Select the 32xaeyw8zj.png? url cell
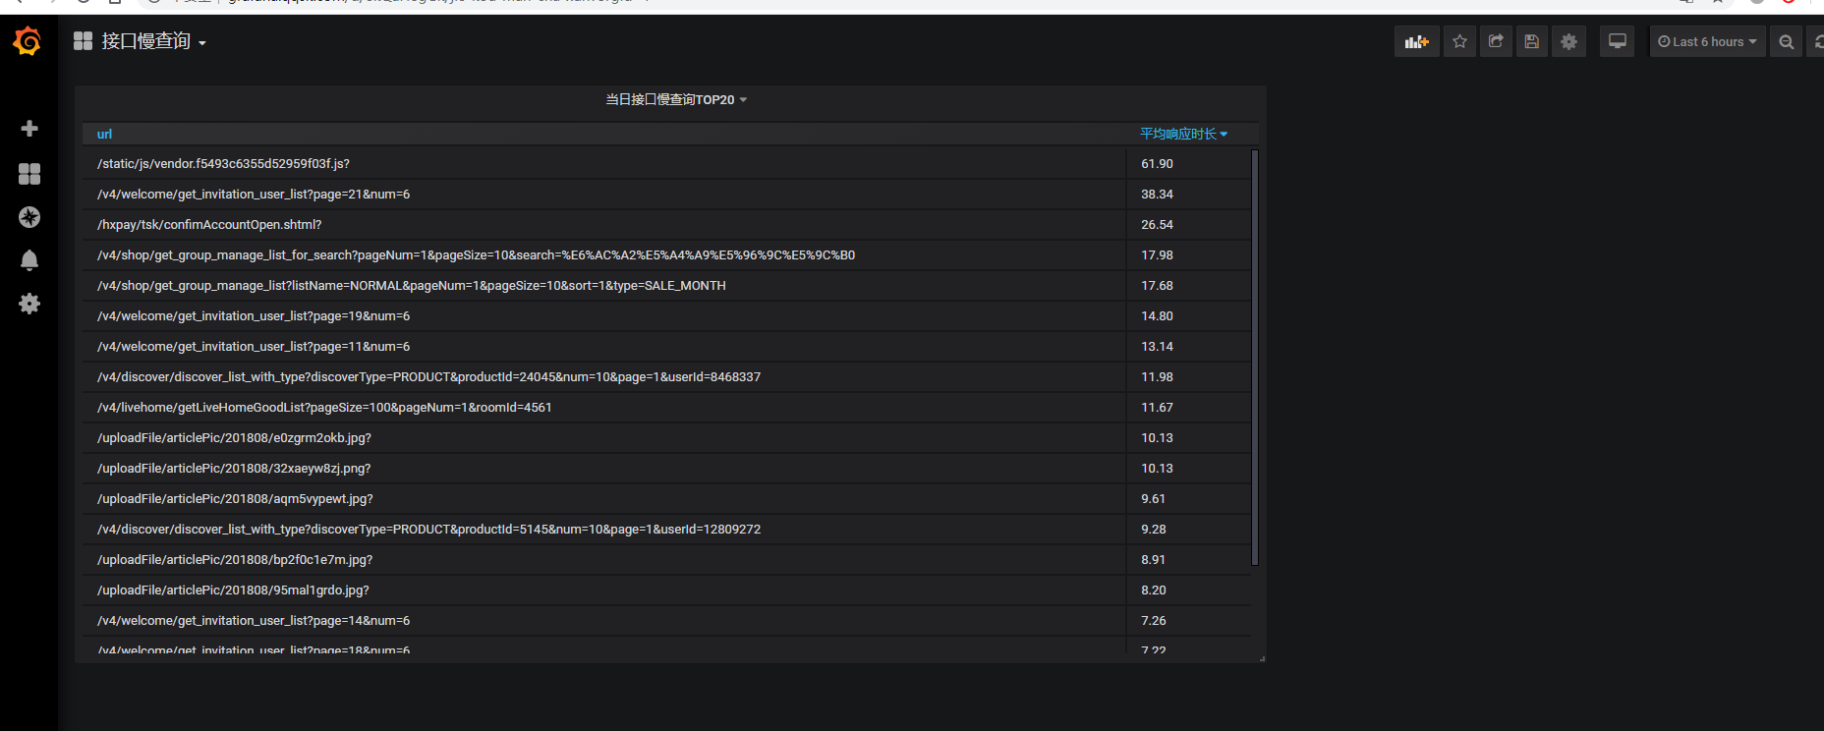Screen dimensions: 1824x731 [x=604, y=468]
